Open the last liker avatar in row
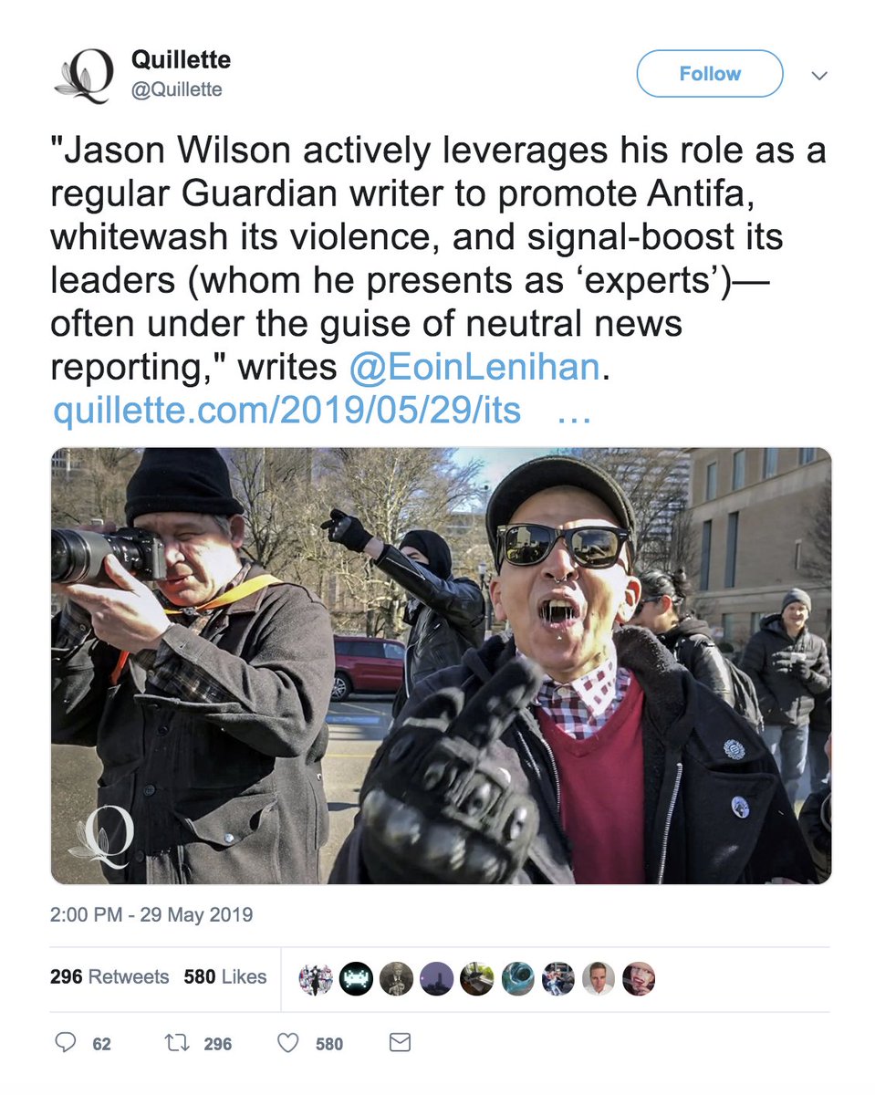 [638, 978]
